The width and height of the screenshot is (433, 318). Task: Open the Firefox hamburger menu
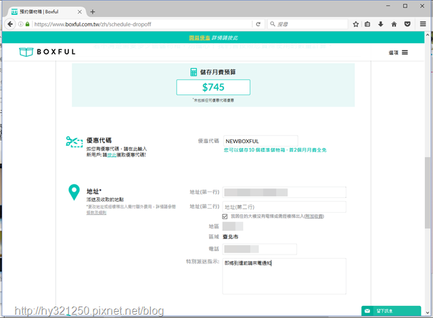pos(423,24)
